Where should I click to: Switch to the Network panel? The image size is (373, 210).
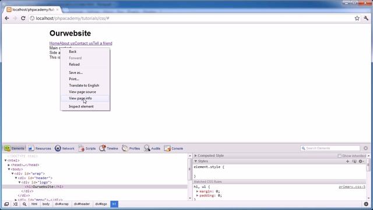click(65, 148)
